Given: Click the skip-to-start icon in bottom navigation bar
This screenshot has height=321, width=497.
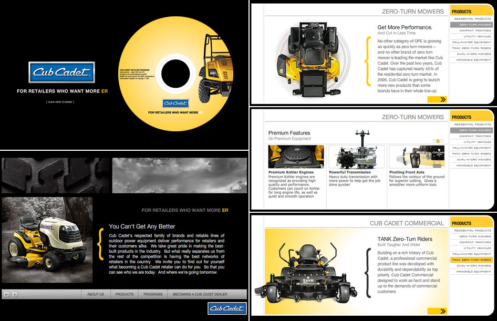Looking at the screenshot, I should click(x=7, y=294).
